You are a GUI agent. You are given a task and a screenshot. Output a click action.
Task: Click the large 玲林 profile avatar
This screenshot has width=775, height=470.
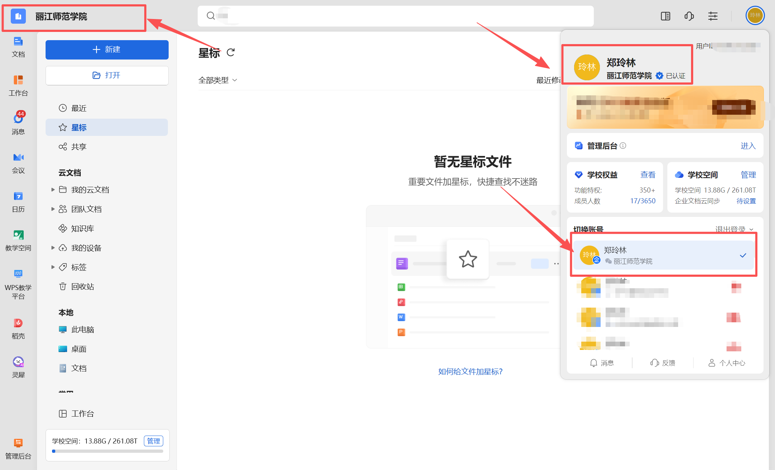[x=587, y=67]
